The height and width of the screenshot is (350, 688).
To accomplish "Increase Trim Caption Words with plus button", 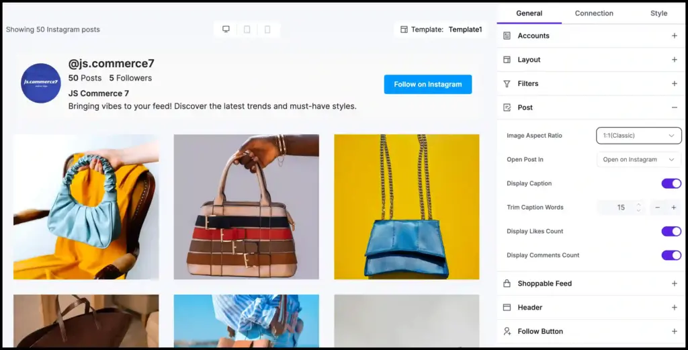I will coord(673,208).
